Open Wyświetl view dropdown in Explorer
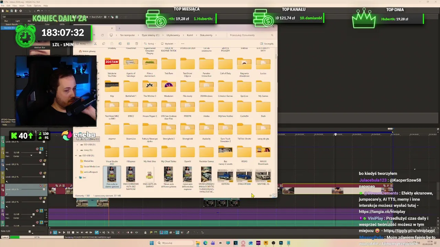This screenshot has width=440, height=247. tap(168, 44)
